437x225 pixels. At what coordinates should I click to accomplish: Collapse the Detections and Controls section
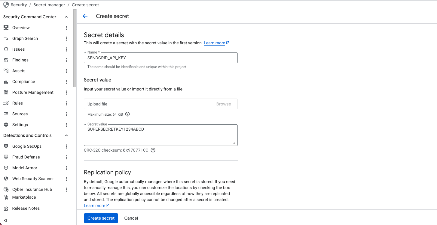[x=66, y=135]
